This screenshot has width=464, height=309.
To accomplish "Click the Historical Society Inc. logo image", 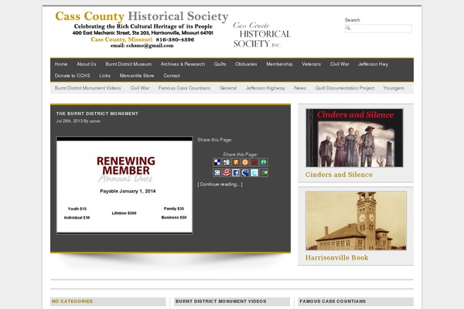I will (x=261, y=35).
